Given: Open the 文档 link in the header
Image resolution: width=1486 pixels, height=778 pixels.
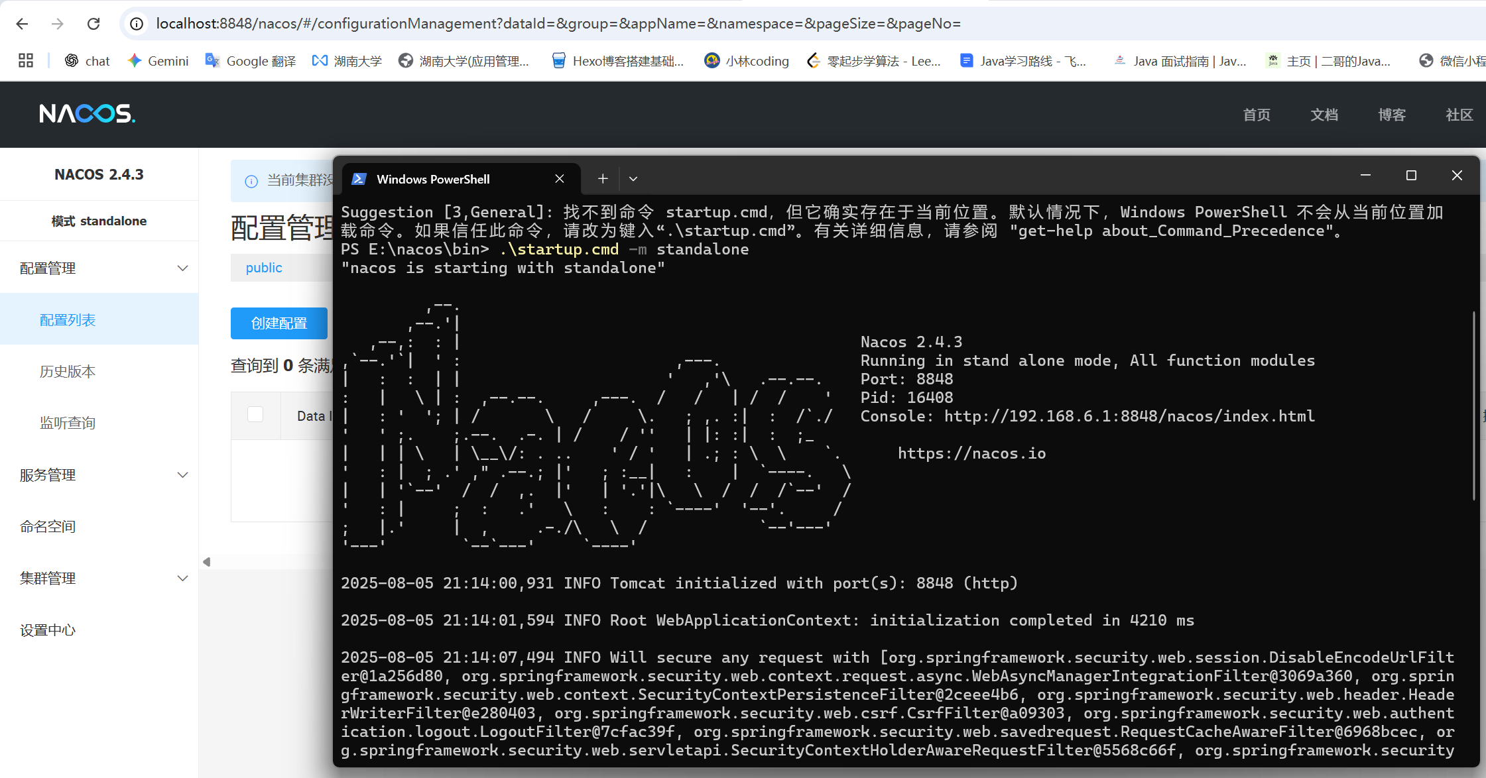Looking at the screenshot, I should [1324, 115].
